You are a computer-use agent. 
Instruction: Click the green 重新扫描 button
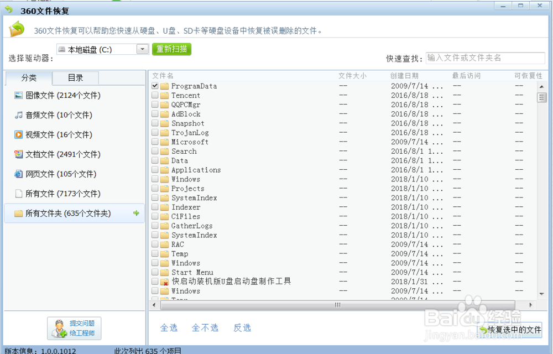tap(171, 49)
